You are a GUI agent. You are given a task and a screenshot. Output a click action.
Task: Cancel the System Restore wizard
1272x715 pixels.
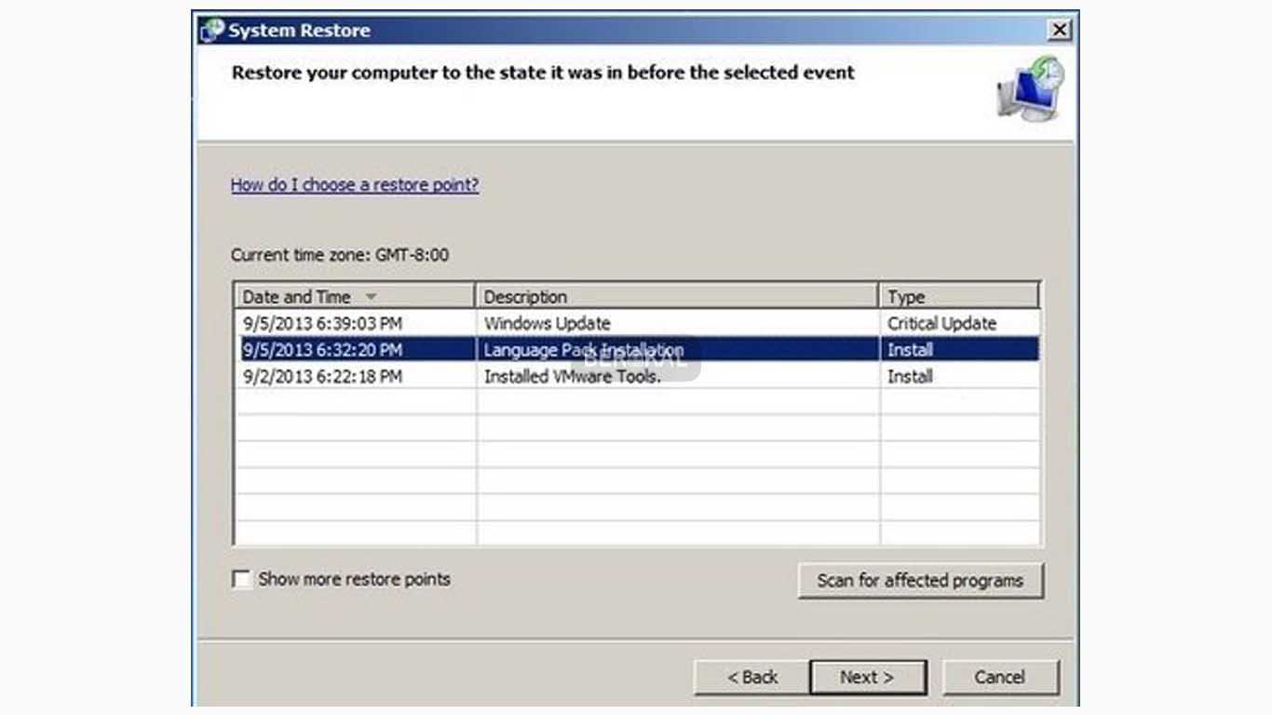point(999,677)
